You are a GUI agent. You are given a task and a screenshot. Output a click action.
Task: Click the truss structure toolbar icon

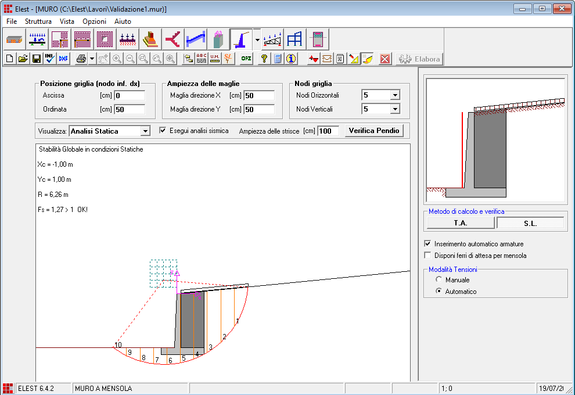(273, 39)
